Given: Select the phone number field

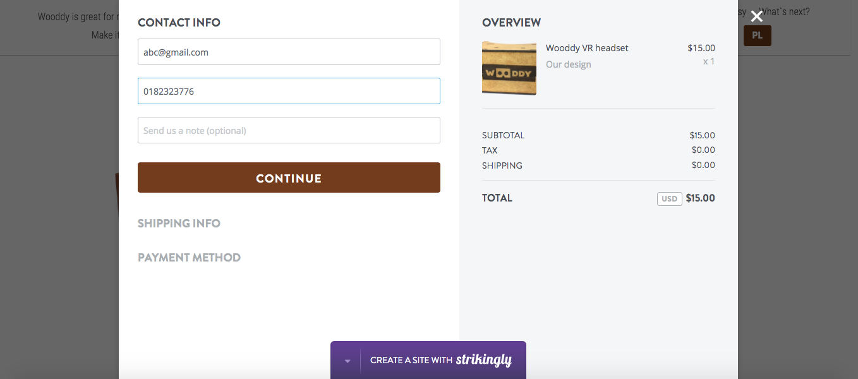Looking at the screenshot, I should (289, 91).
